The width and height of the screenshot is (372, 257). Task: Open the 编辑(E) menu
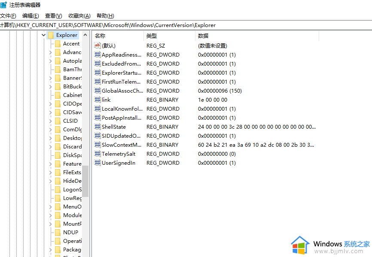point(30,16)
